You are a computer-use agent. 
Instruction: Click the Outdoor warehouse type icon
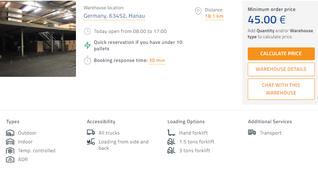(x=10, y=133)
